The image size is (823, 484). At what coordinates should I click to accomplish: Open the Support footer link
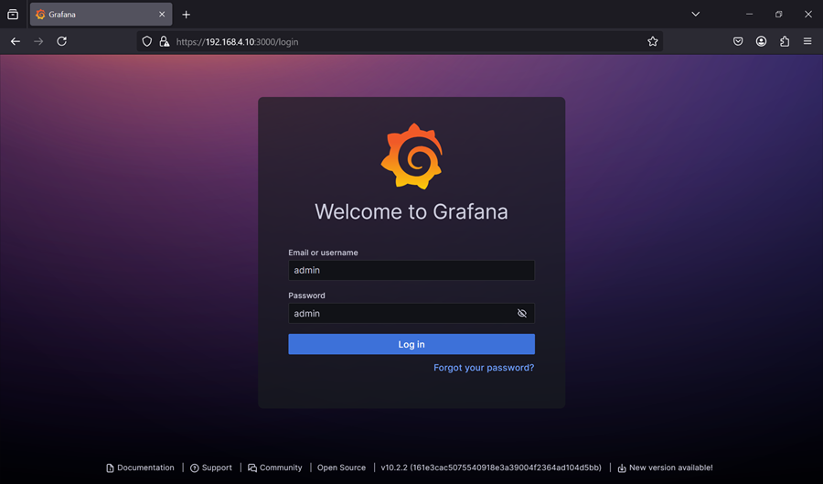211,468
